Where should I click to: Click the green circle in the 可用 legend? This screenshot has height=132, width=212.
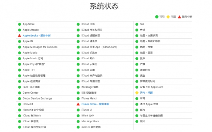(x=157, y=17)
